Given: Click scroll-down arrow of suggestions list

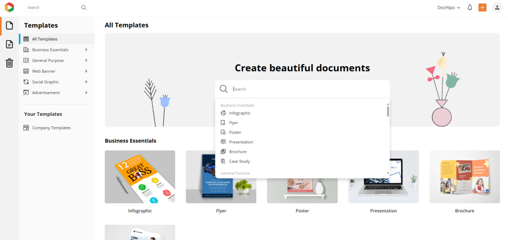Looking at the screenshot, I should point(388,174).
